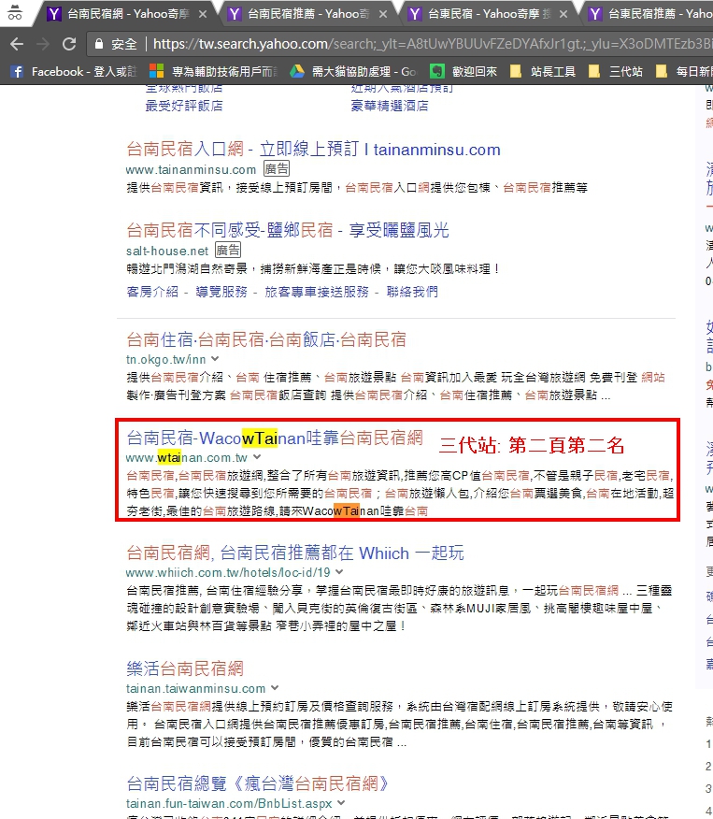Open the 鹽鄉民宿 享受曬鹽風光 ad result
713x819 pixels.
point(288,230)
